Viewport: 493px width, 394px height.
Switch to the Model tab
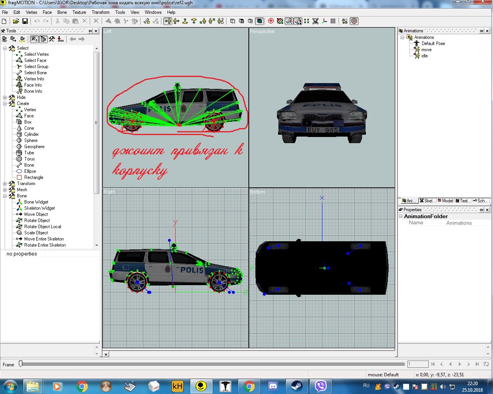click(x=445, y=201)
